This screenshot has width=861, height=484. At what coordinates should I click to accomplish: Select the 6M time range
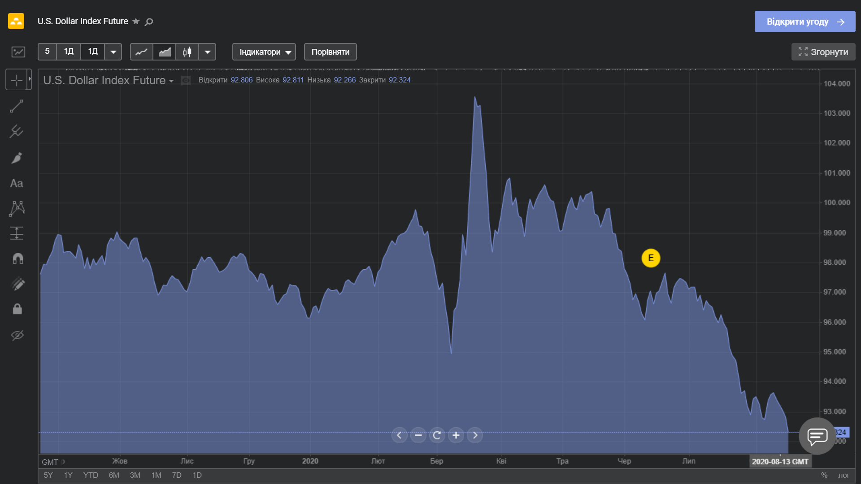click(x=114, y=475)
